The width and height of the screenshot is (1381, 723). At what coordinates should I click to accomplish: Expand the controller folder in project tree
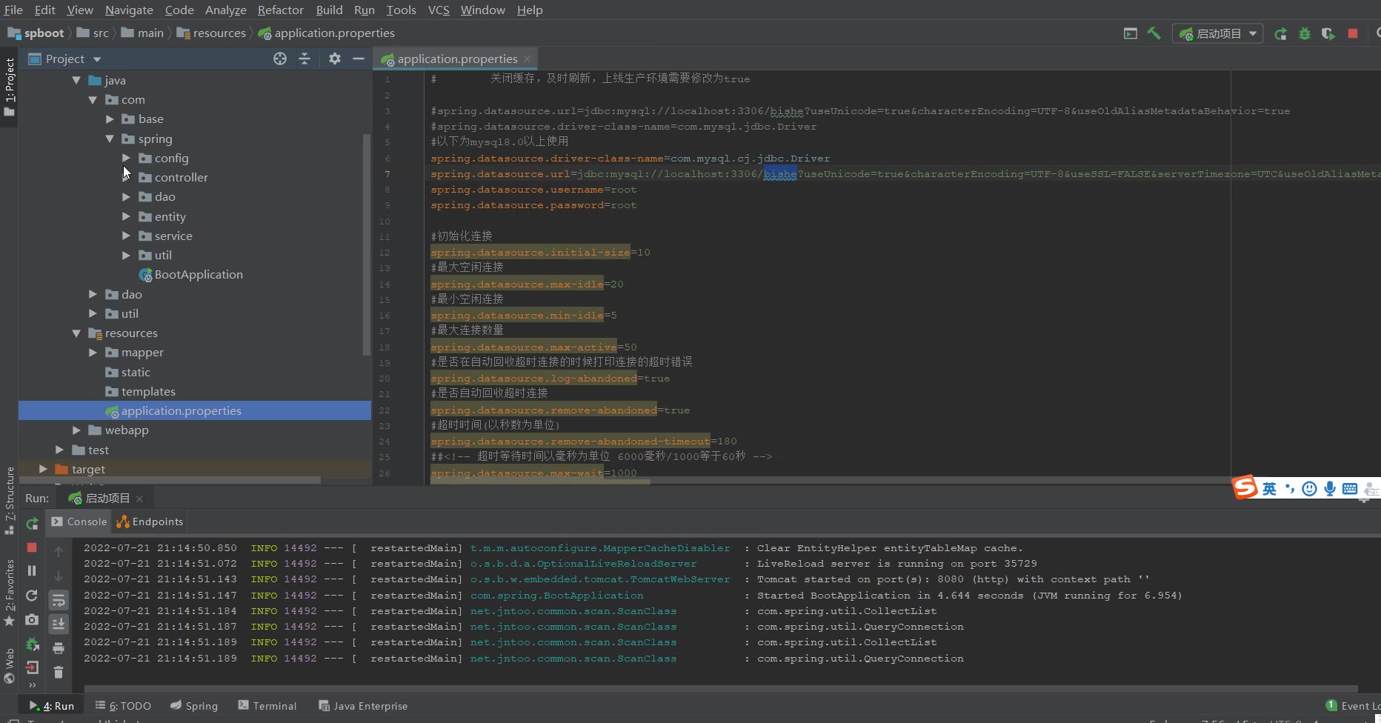[126, 178]
